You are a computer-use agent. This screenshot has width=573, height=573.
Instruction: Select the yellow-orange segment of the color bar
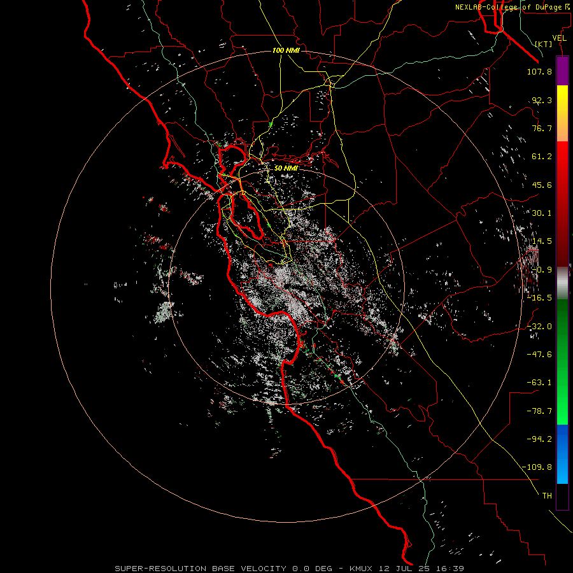click(562, 113)
